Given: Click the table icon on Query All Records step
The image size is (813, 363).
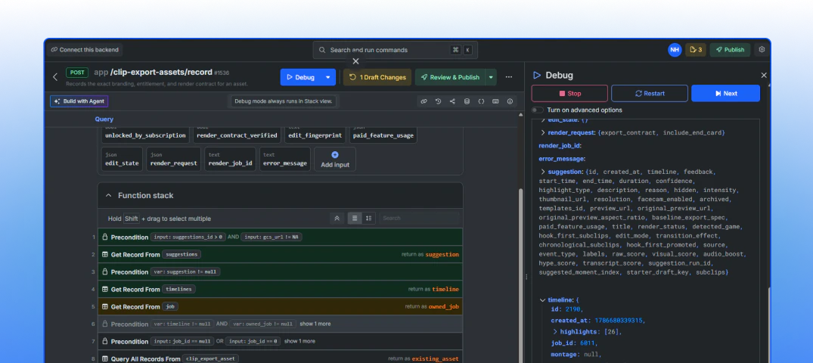Looking at the screenshot, I should pos(104,359).
